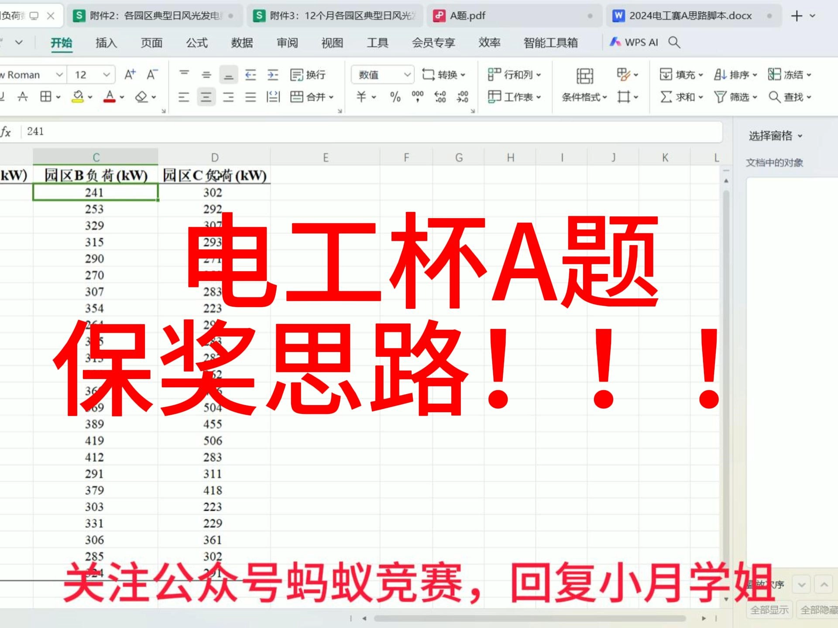838x628 pixels.
Task: Apply strikethrough formatting icon
Action: (23, 96)
